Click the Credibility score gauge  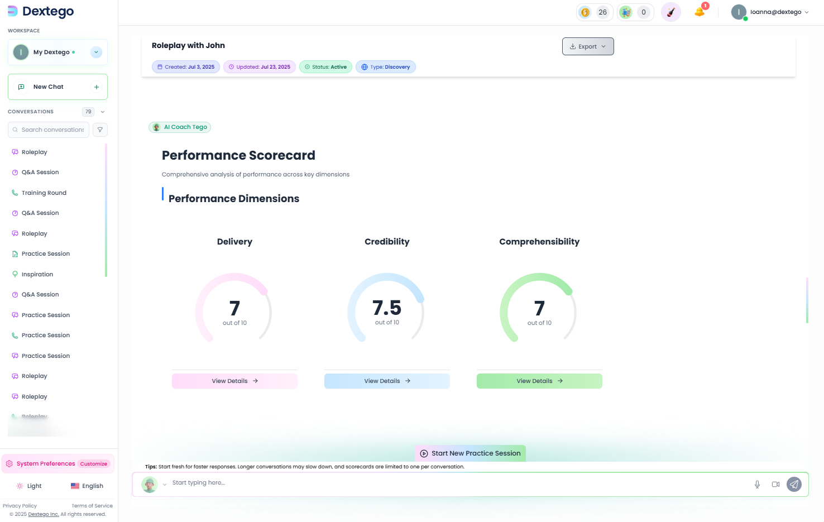click(386, 309)
